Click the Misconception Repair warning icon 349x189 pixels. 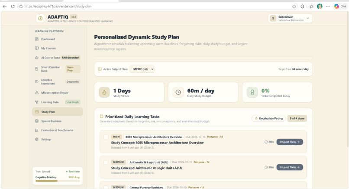[x=37, y=92]
